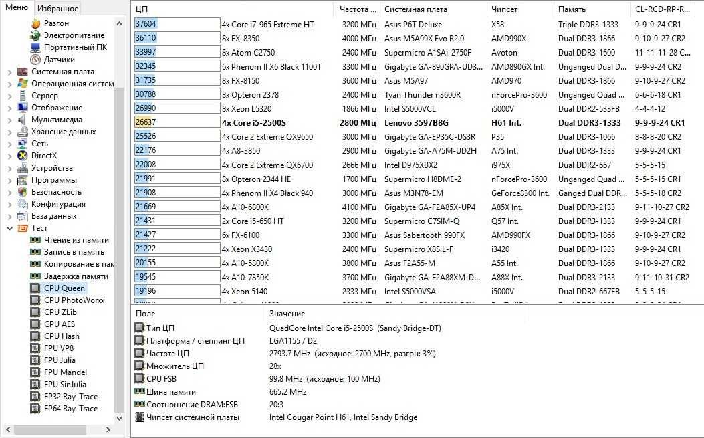Image resolution: width=704 pixels, height=438 pixels.
Task: Select the FPU VP8 test icon
Action: (35, 348)
